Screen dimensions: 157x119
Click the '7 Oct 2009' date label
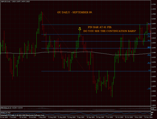tap(110, 117)
